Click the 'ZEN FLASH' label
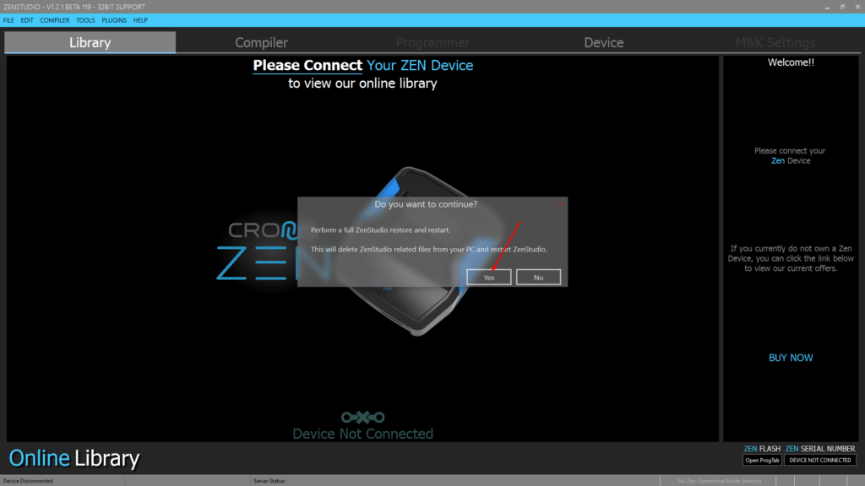 (762, 449)
